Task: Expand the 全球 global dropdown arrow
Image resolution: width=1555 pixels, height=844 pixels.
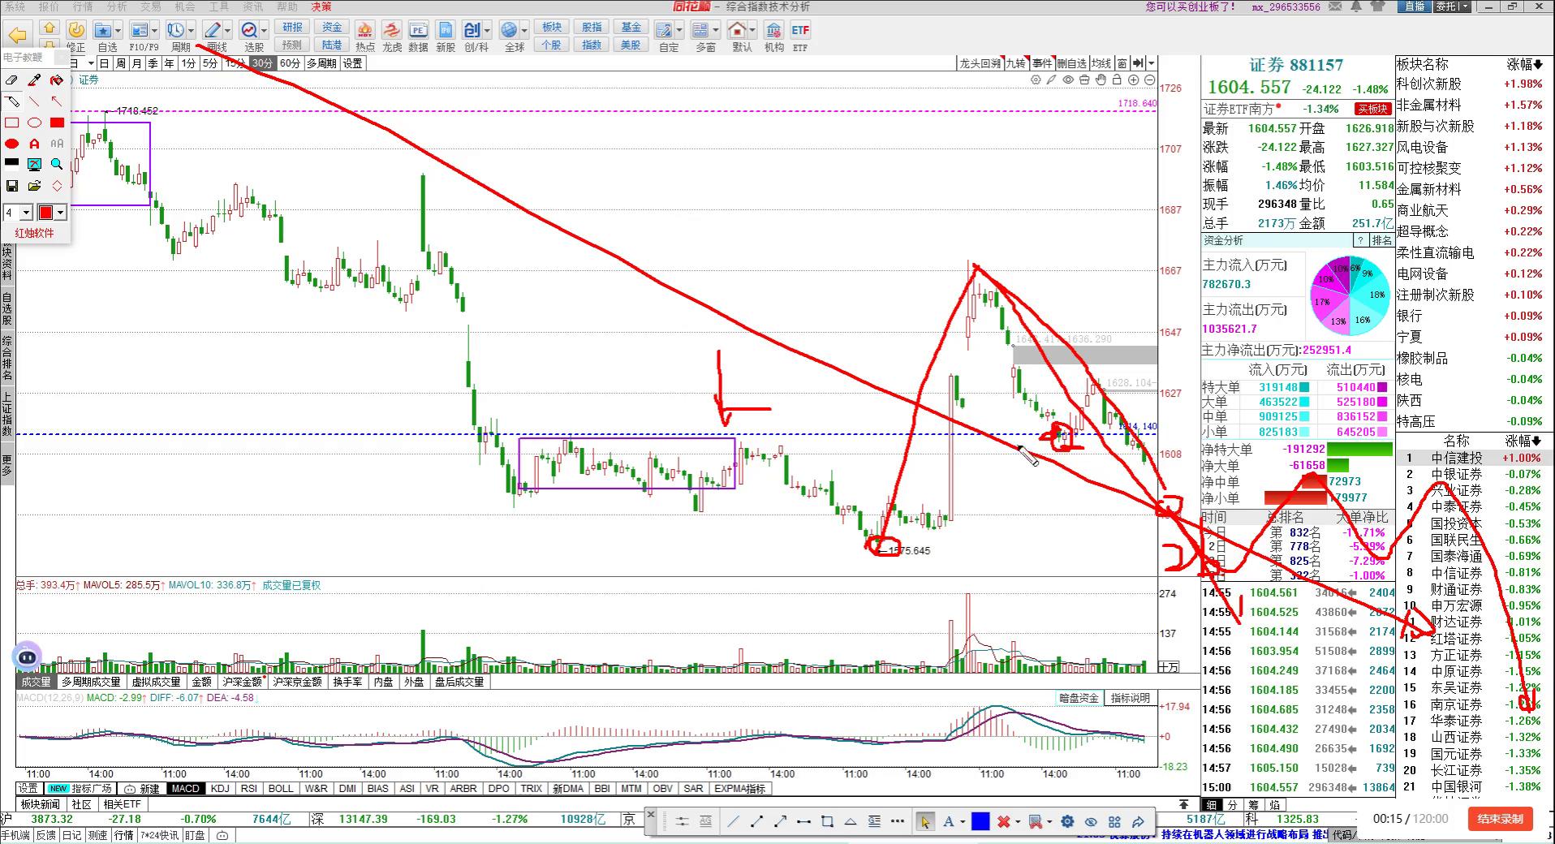Action: pyautogui.click(x=524, y=31)
